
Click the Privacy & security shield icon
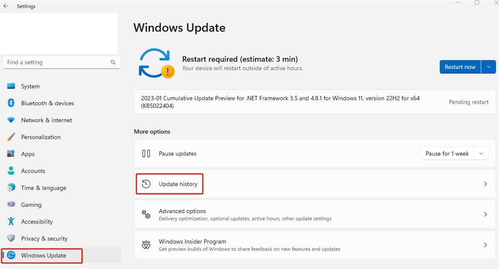point(11,238)
